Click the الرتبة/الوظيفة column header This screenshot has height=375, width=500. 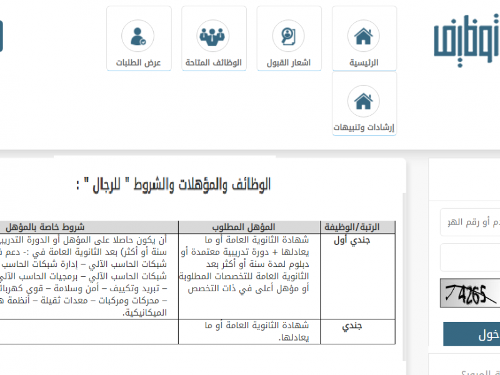point(357,227)
